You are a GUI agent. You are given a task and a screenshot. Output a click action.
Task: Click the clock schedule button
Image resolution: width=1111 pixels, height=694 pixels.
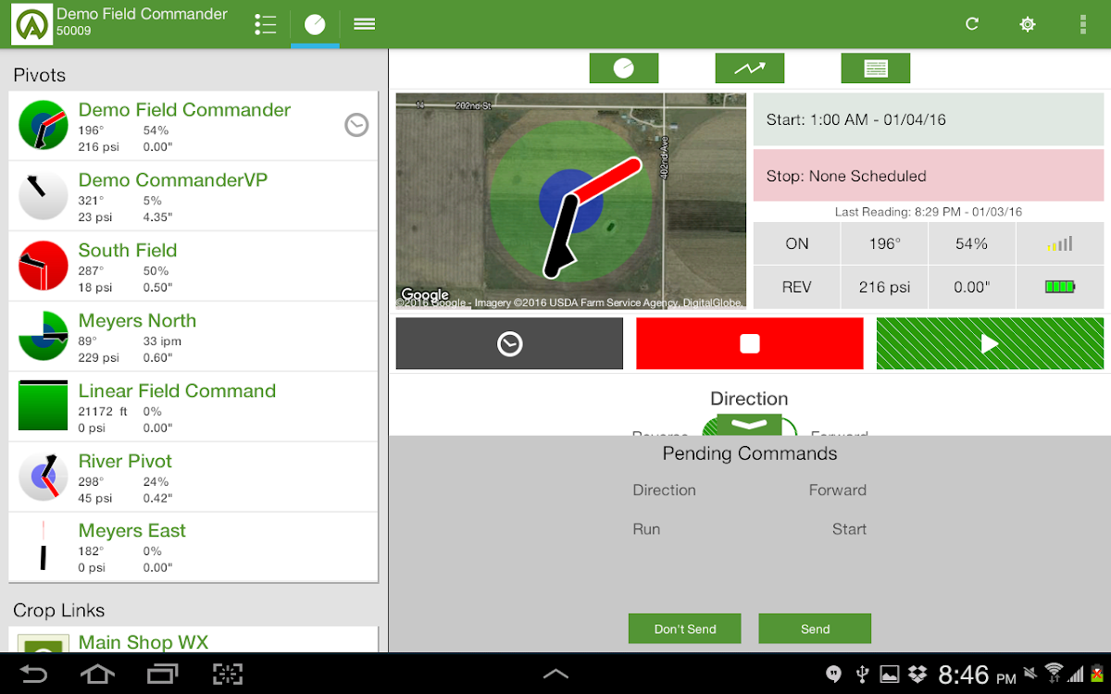click(509, 344)
